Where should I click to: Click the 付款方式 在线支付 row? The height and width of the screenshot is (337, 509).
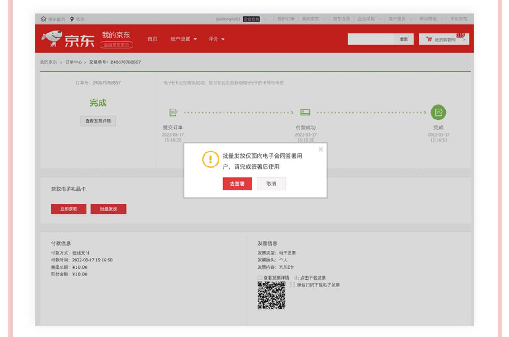pyautogui.click(x=70, y=252)
